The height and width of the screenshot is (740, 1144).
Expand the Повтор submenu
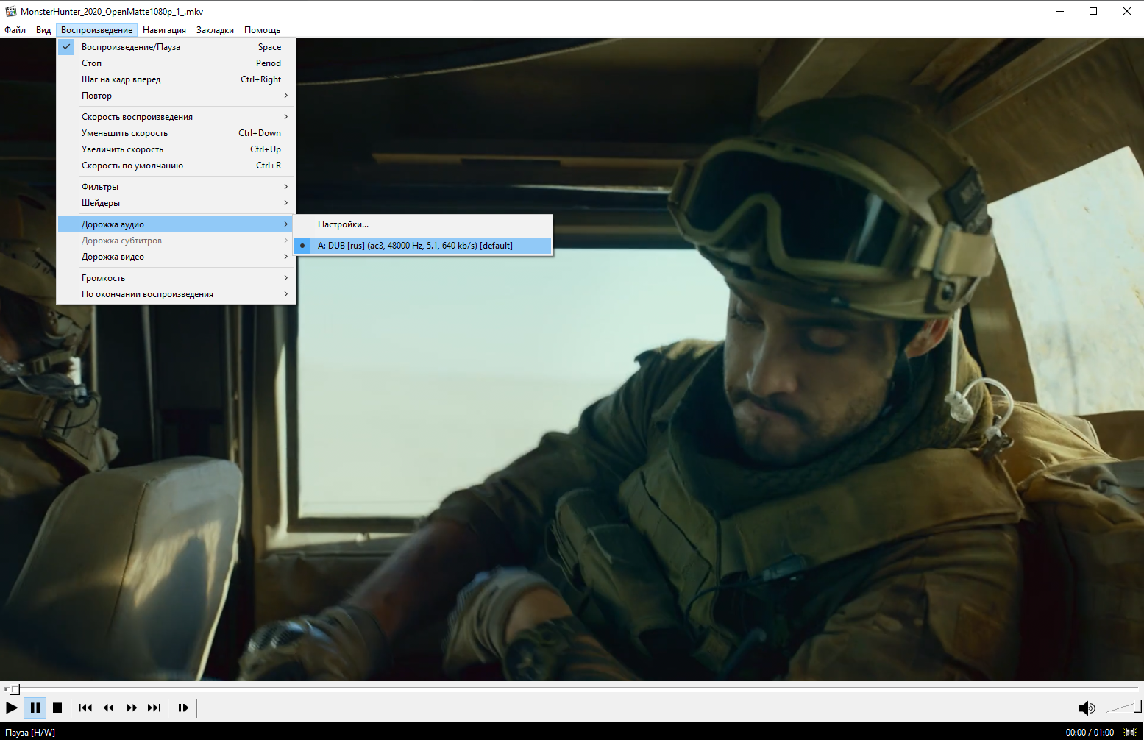point(177,95)
